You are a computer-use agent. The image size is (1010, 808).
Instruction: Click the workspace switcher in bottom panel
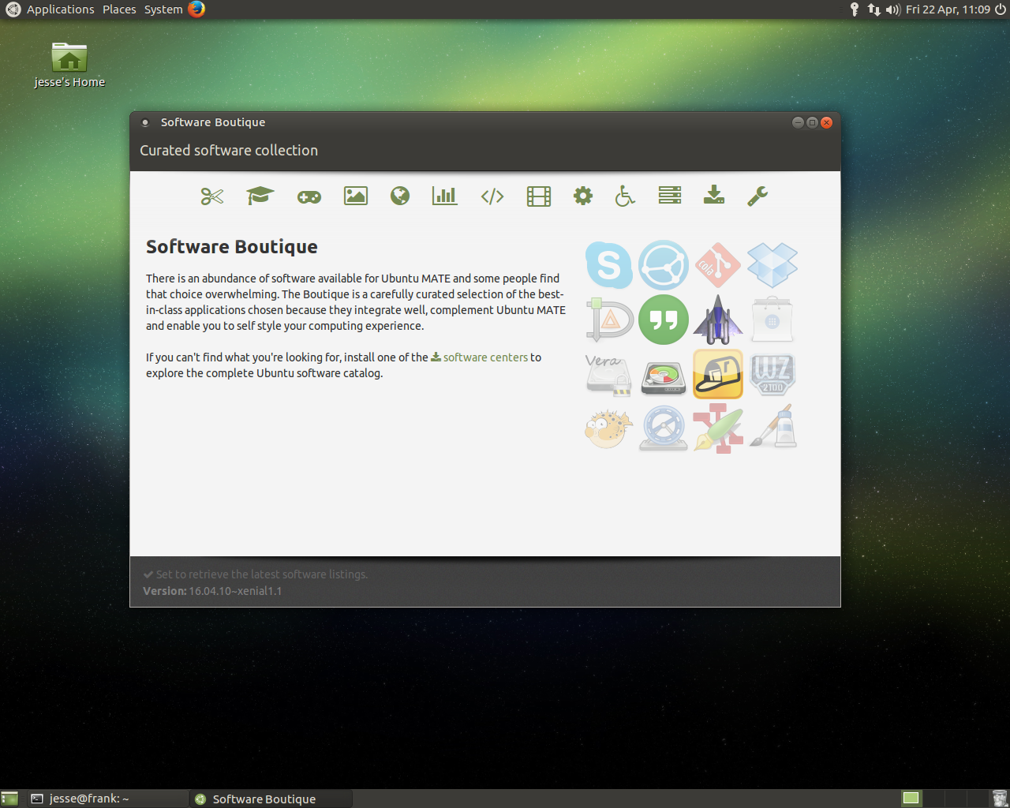tap(944, 799)
